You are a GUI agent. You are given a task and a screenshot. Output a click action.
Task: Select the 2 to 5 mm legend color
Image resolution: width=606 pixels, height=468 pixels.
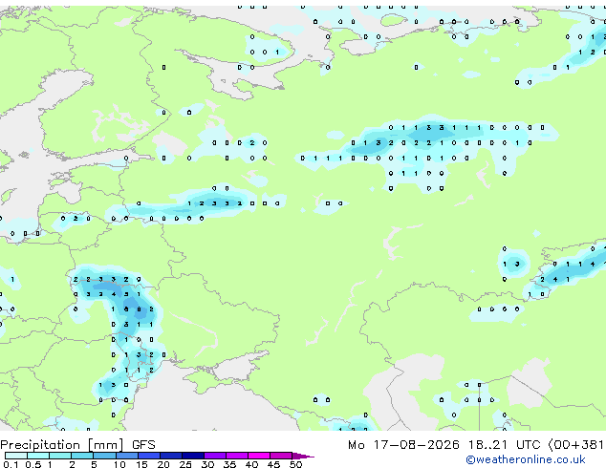point(82,456)
